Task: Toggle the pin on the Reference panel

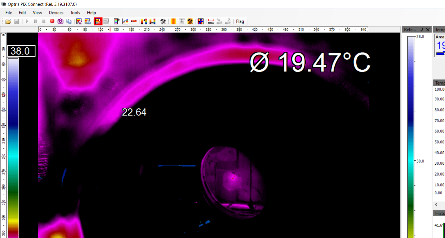Action: [422, 29]
